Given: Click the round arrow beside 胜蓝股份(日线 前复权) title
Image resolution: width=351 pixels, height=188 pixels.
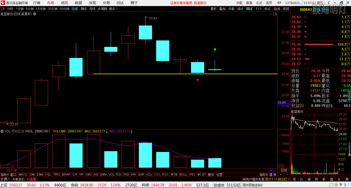Looking at the screenshot, I should coord(35,14).
